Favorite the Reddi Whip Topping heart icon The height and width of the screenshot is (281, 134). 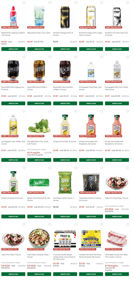click(24, 3)
